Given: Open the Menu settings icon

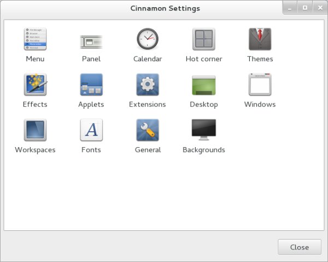Looking at the screenshot, I should [35, 39].
